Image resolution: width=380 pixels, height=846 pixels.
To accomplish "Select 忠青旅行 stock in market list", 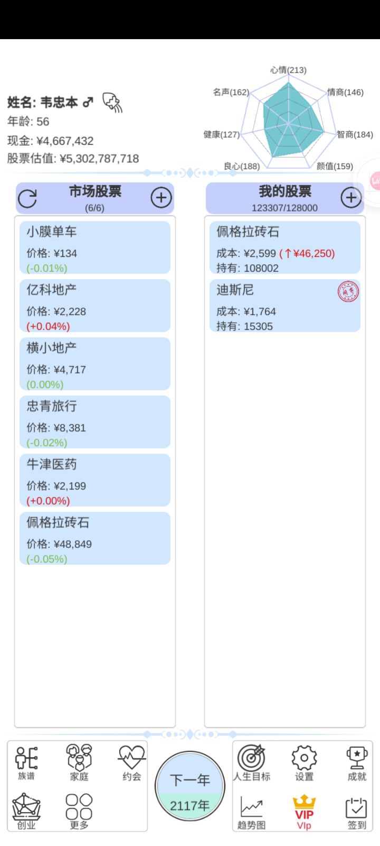I will [x=95, y=422].
